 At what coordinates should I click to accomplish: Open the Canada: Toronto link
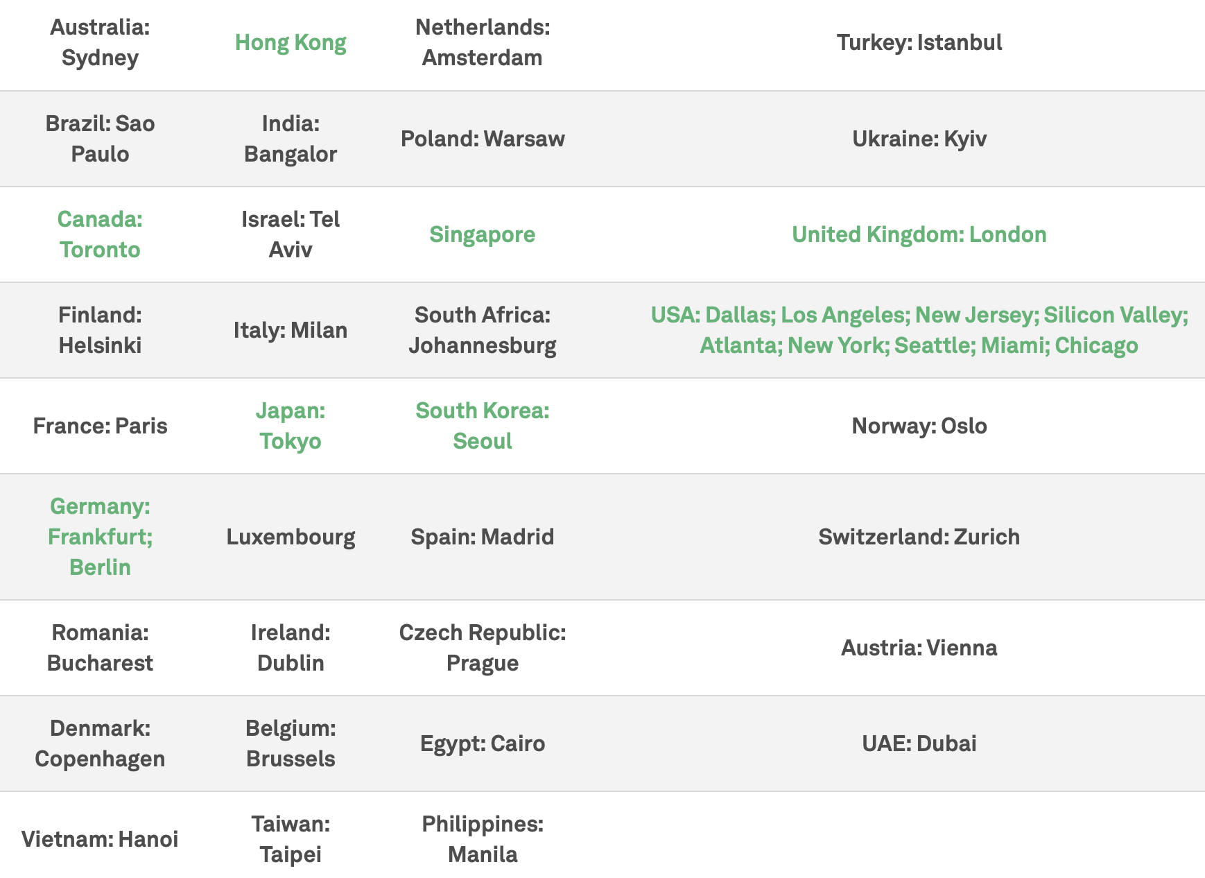pyautogui.click(x=100, y=234)
